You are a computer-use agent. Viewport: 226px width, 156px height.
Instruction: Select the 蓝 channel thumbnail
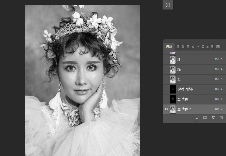173,79
